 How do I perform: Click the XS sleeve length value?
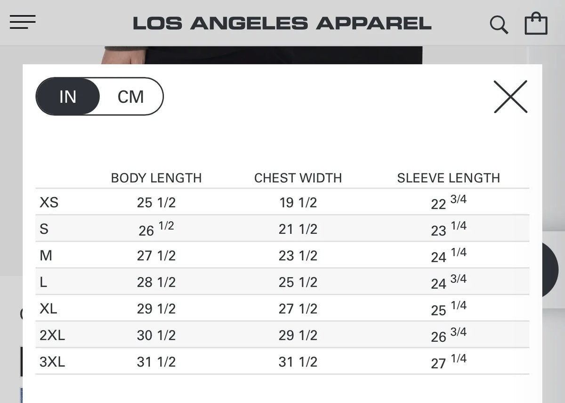[449, 202]
